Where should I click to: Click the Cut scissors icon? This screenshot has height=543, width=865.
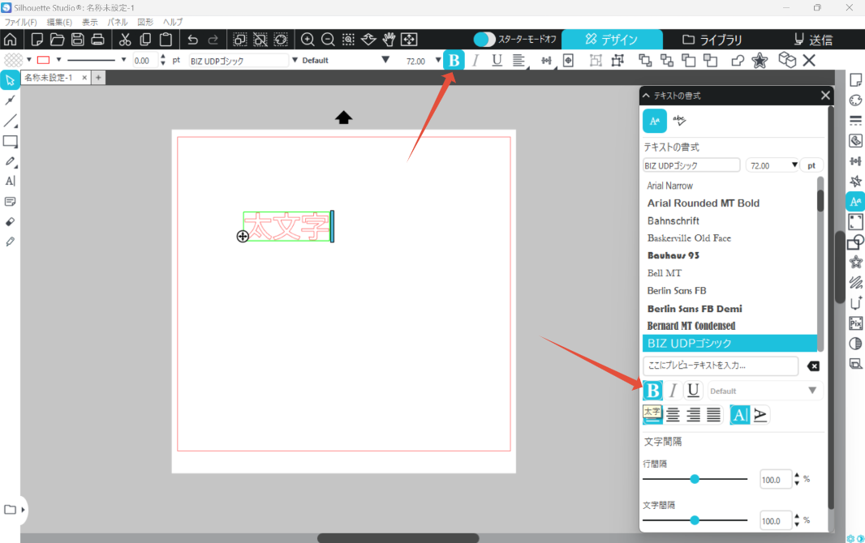[x=125, y=40]
